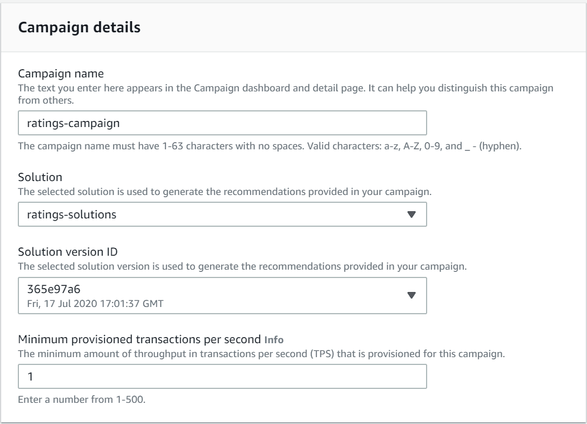Screen dimensions: 587x424
Task: Click the Solution version ID arrow icon
Action: pyautogui.click(x=412, y=295)
